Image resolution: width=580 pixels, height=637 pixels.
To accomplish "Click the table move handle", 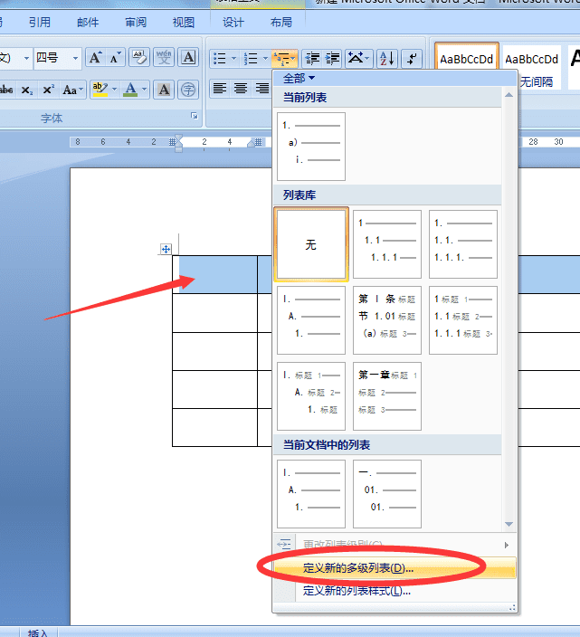I will [166, 249].
